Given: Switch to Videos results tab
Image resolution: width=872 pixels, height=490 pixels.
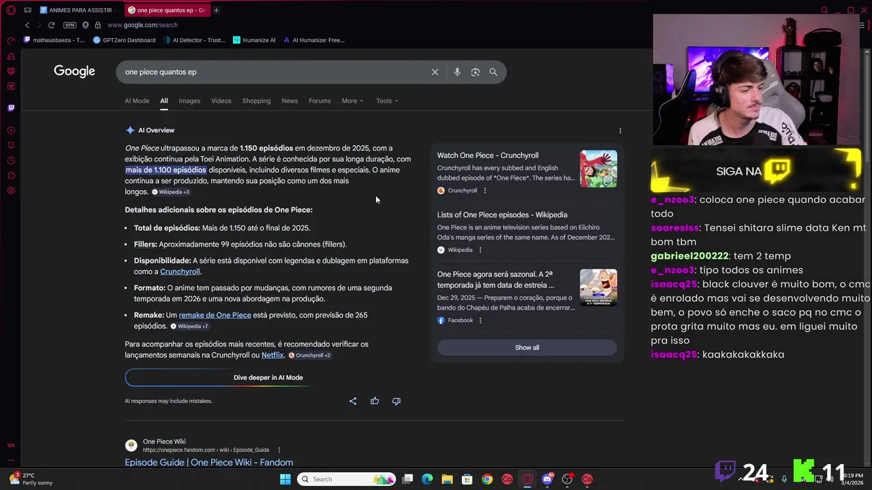Looking at the screenshot, I should (221, 101).
